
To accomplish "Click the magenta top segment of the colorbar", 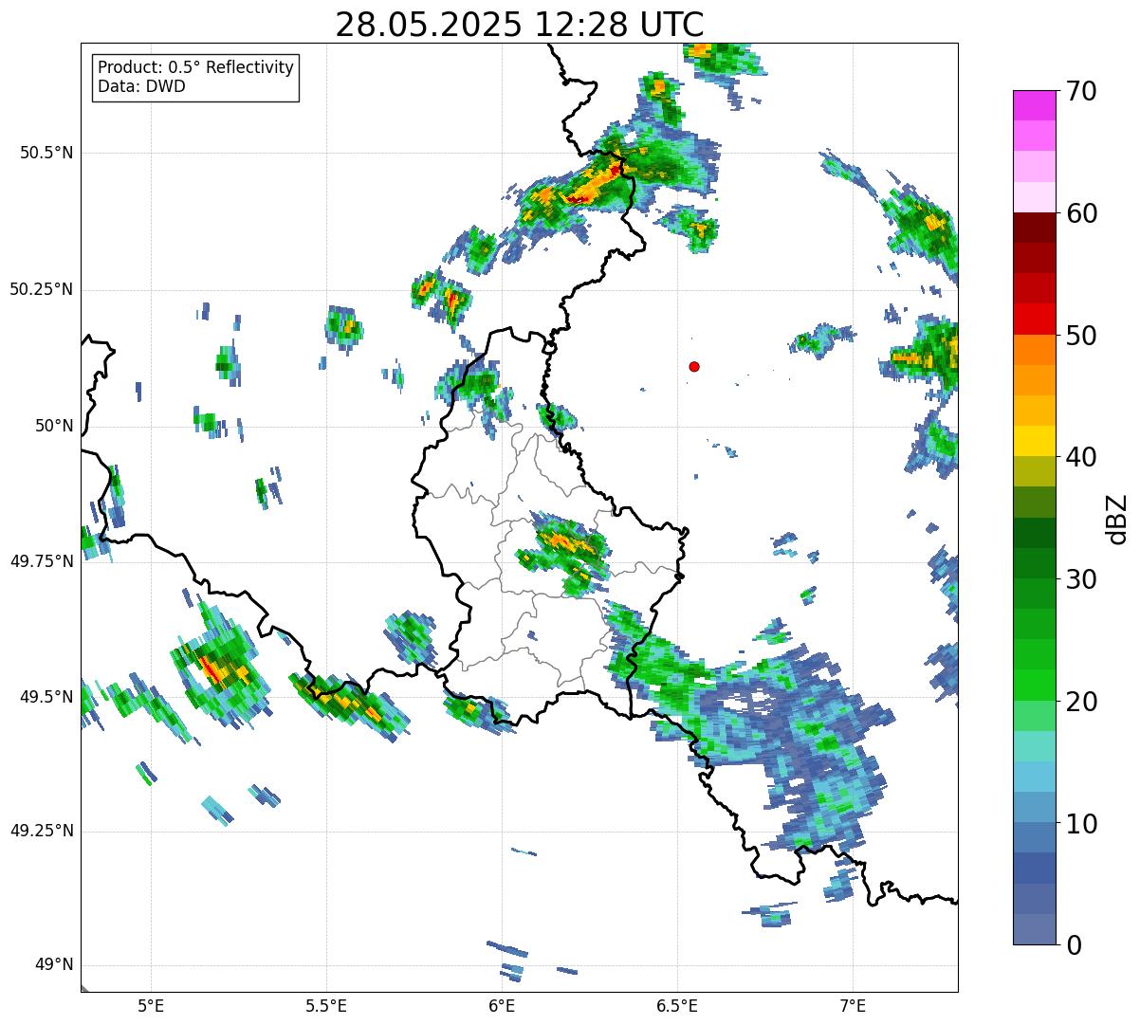I will [x=1035, y=105].
